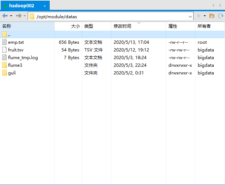Sort by the 属性 column header
The image size is (225, 185).
180,26
